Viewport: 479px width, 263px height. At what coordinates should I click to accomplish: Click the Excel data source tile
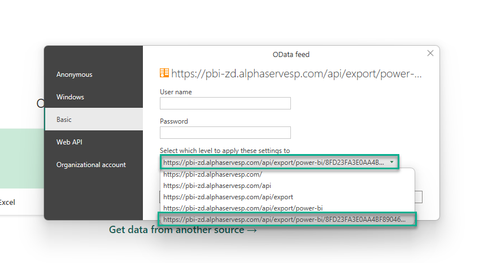(7, 201)
